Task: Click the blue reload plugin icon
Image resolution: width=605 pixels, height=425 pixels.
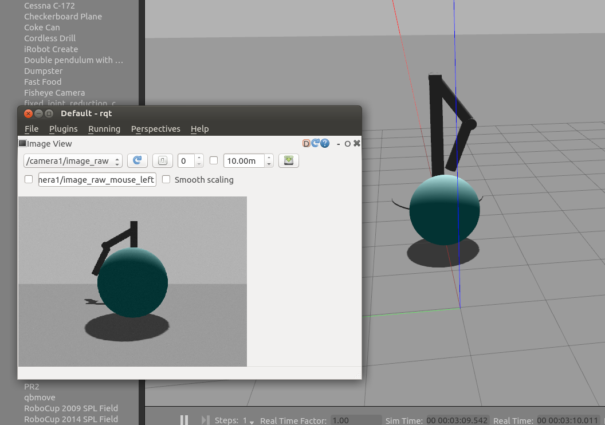Action: click(316, 143)
